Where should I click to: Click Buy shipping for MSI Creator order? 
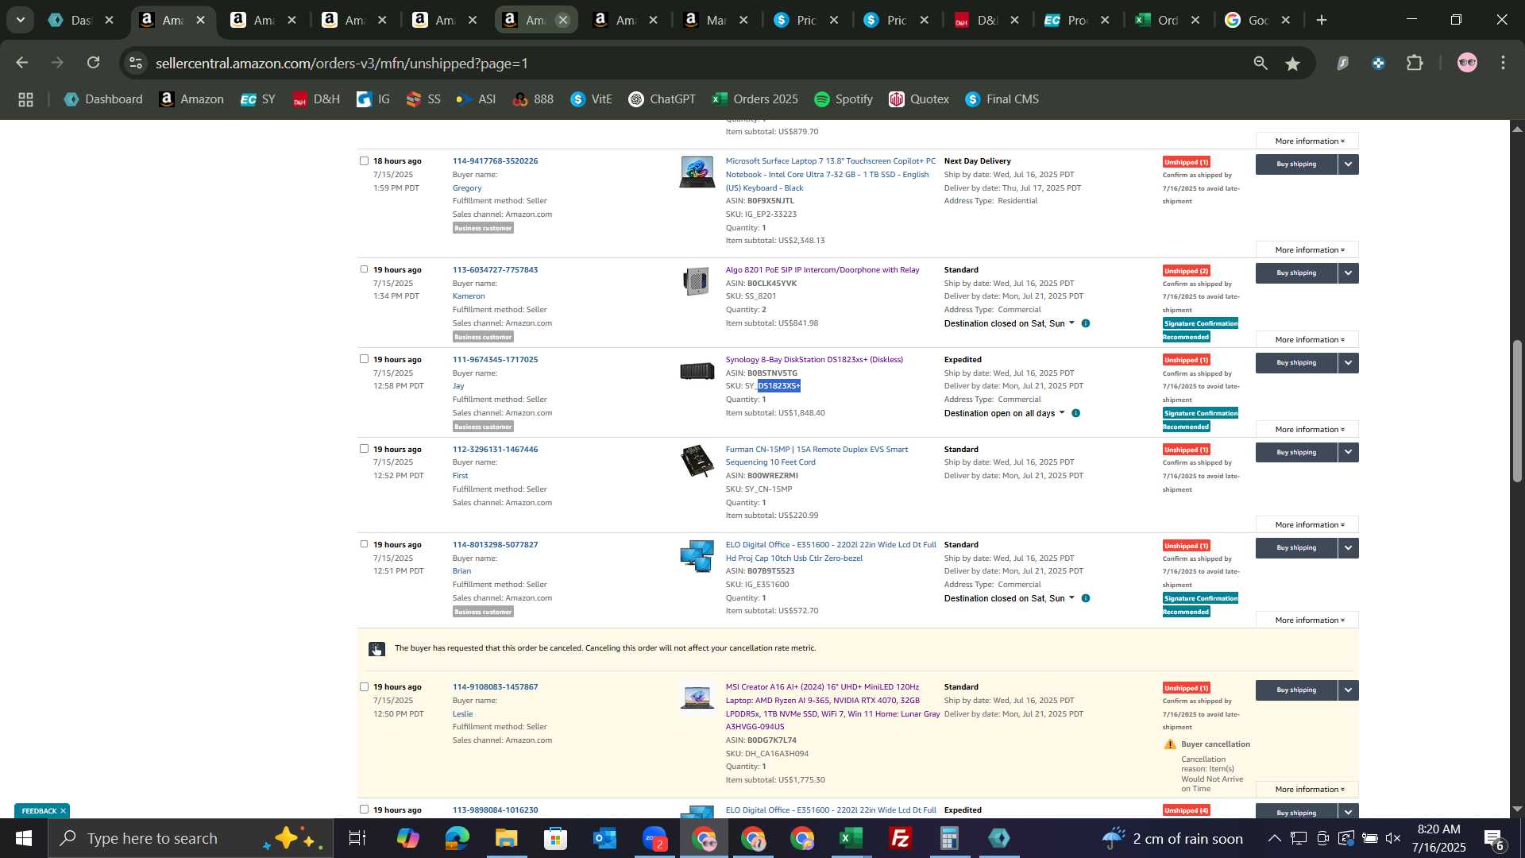tap(1296, 690)
